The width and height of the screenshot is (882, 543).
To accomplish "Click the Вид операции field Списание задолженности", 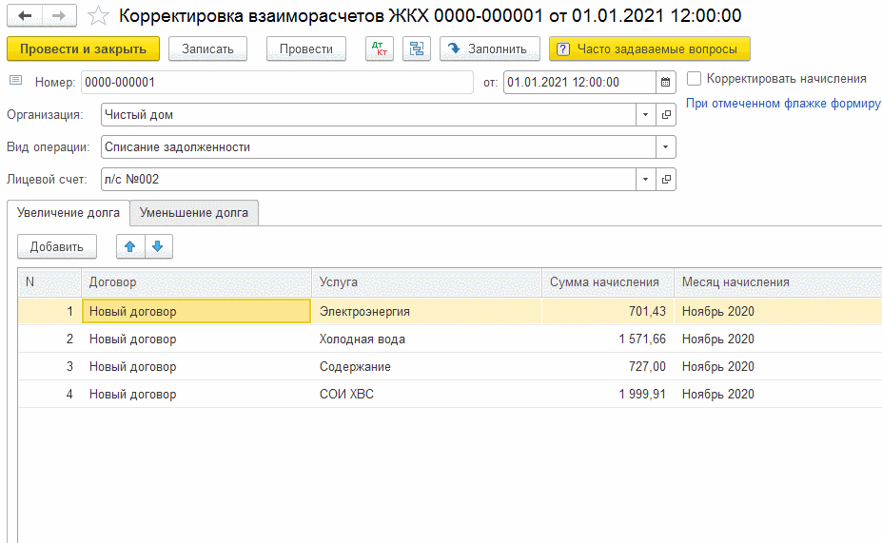I will tap(379, 147).
